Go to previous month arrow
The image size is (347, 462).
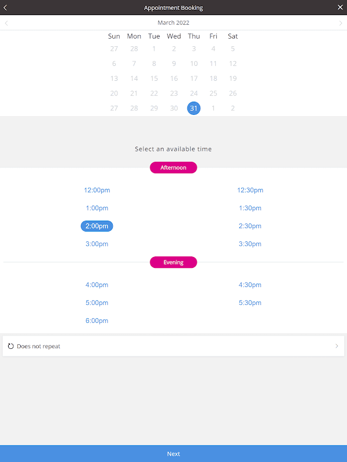pos(6,23)
